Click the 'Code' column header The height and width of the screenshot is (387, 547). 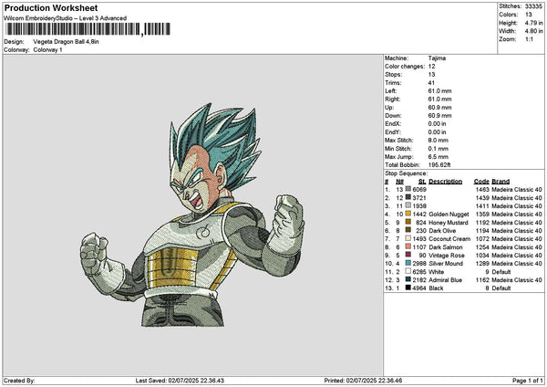pos(481,182)
